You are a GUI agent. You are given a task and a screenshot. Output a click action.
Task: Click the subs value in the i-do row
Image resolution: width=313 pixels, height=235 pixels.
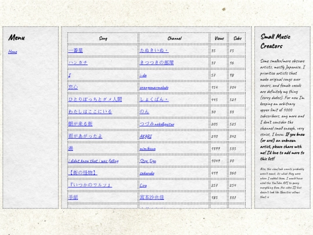[x=232, y=75]
